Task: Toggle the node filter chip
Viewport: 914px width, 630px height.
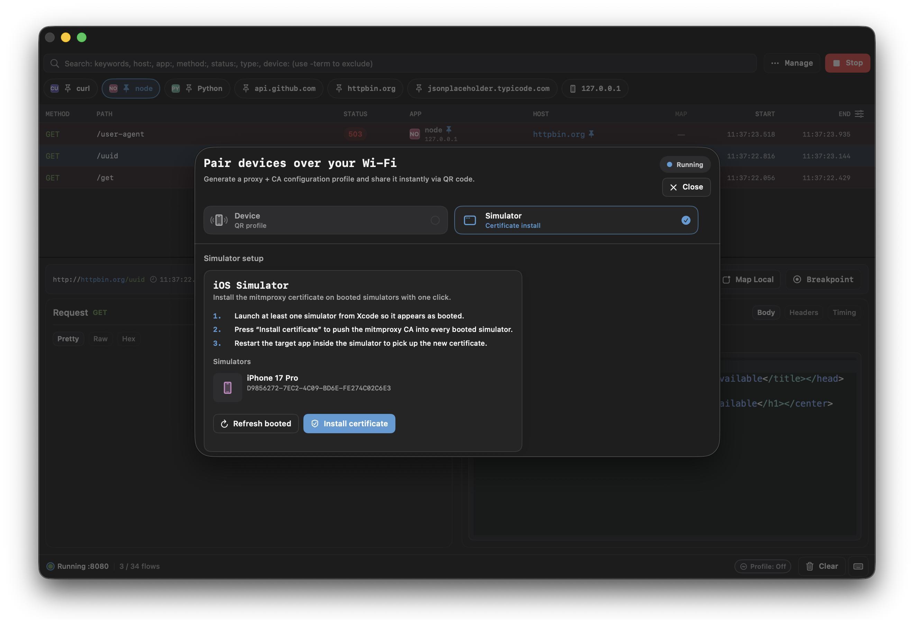Action: point(131,89)
